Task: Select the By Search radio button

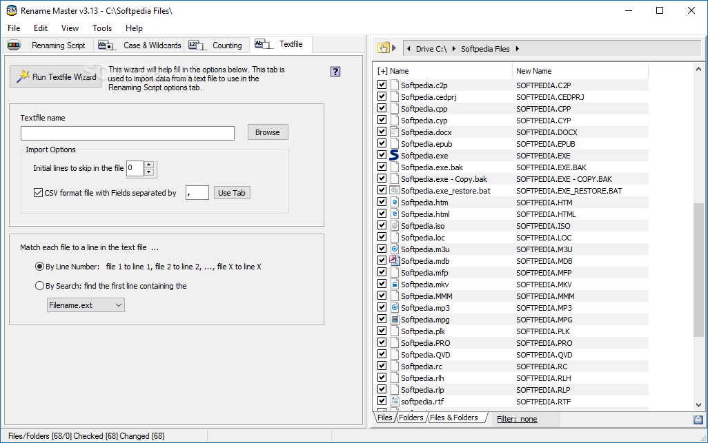Action: (x=40, y=286)
